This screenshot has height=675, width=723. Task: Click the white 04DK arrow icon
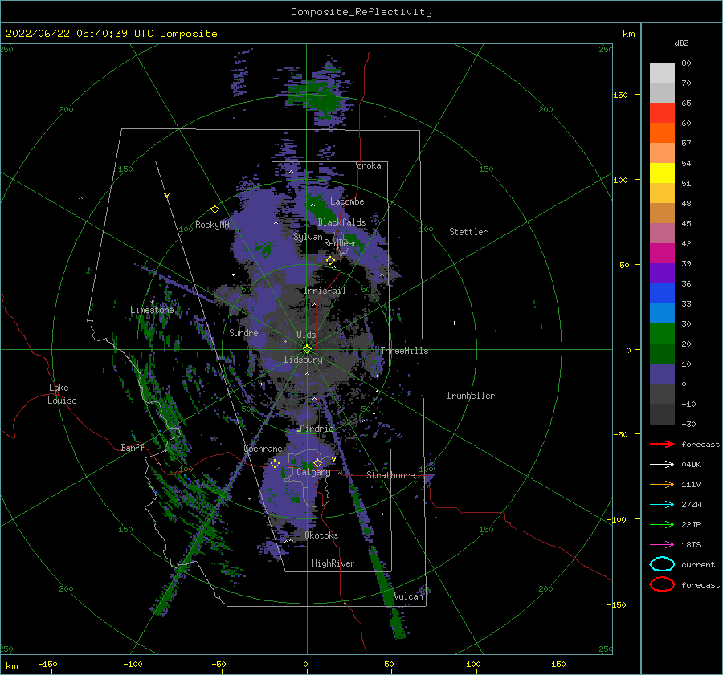pos(662,464)
